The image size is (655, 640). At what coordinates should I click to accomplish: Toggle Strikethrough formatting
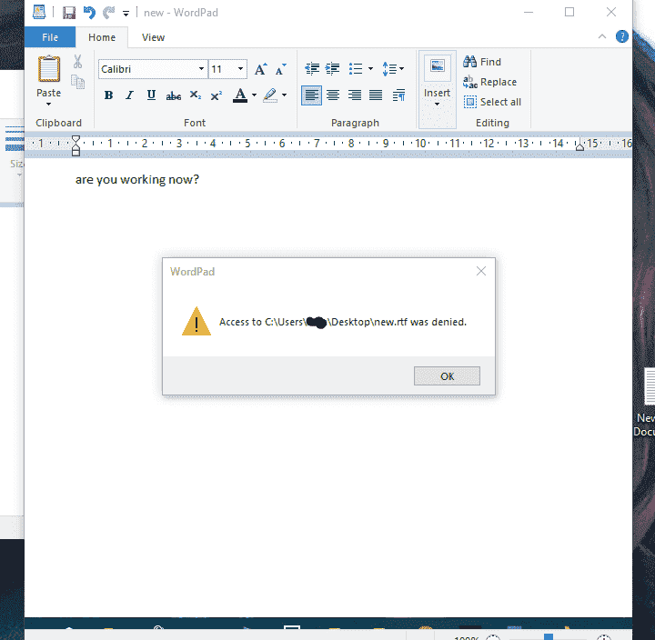[x=174, y=95]
